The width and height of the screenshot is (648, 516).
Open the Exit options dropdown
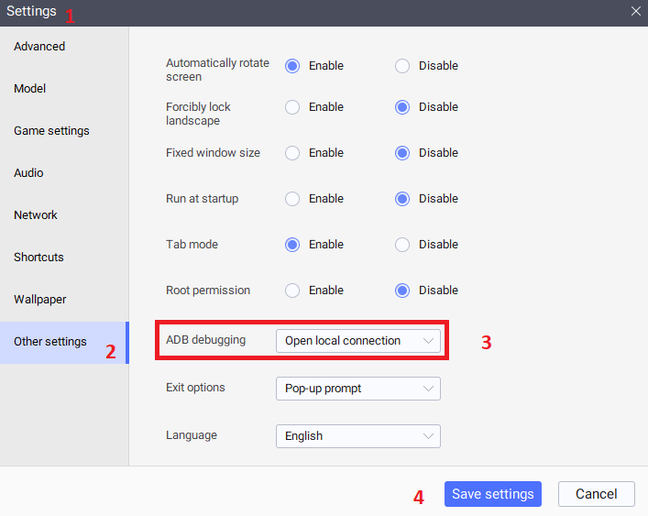(357, 389)
